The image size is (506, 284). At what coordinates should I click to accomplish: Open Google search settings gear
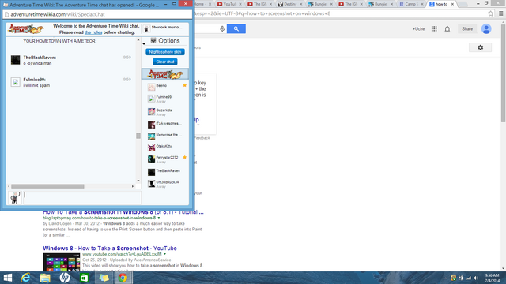click(480, 47)
